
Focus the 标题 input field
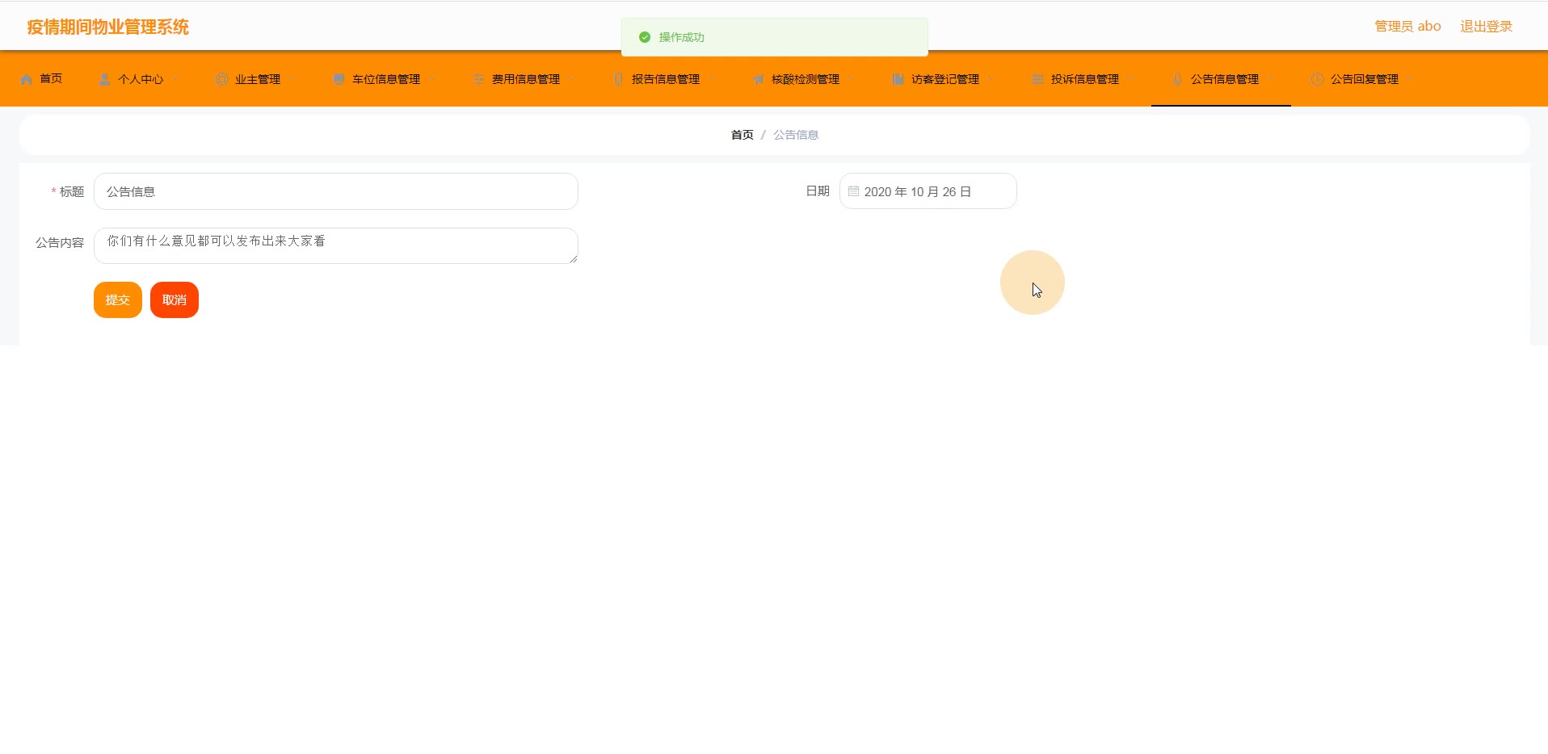pos(336,191)
